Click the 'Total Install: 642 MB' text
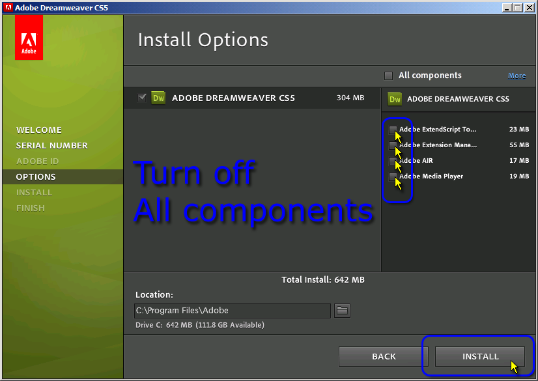The image size is (538, 381). click(x=323, y=280)
